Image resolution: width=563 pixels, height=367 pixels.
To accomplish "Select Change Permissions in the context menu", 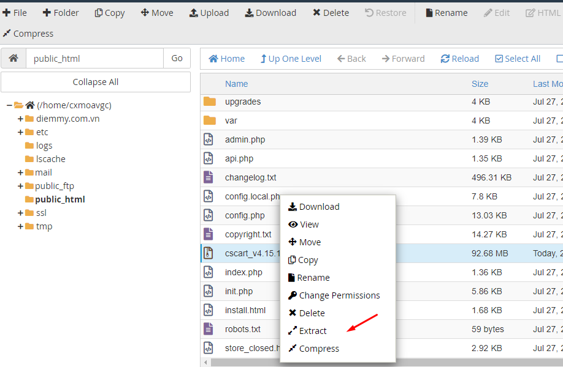I will pos(339,295).
